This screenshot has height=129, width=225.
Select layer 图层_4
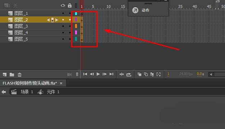pos(21,33)
